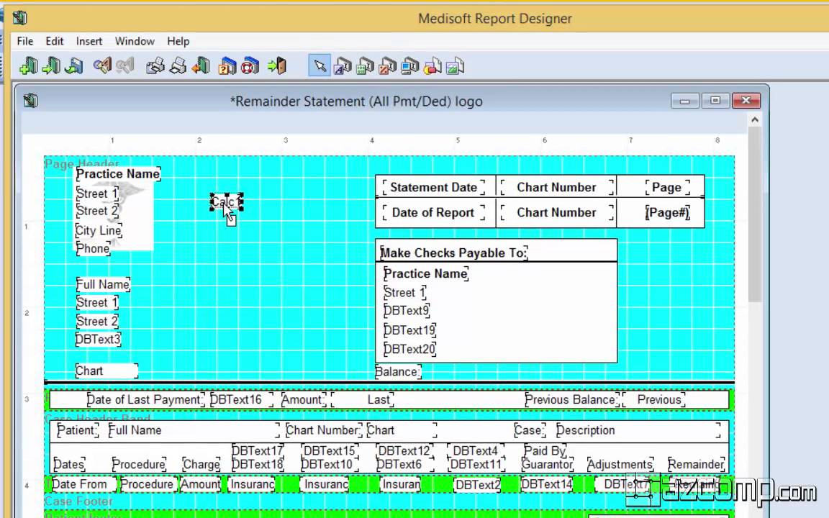Select the Phone field
This screenshot has width=829, height=518.
93,248
